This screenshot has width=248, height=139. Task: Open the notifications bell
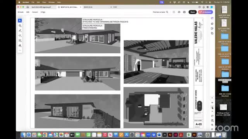tap(203, 7)
